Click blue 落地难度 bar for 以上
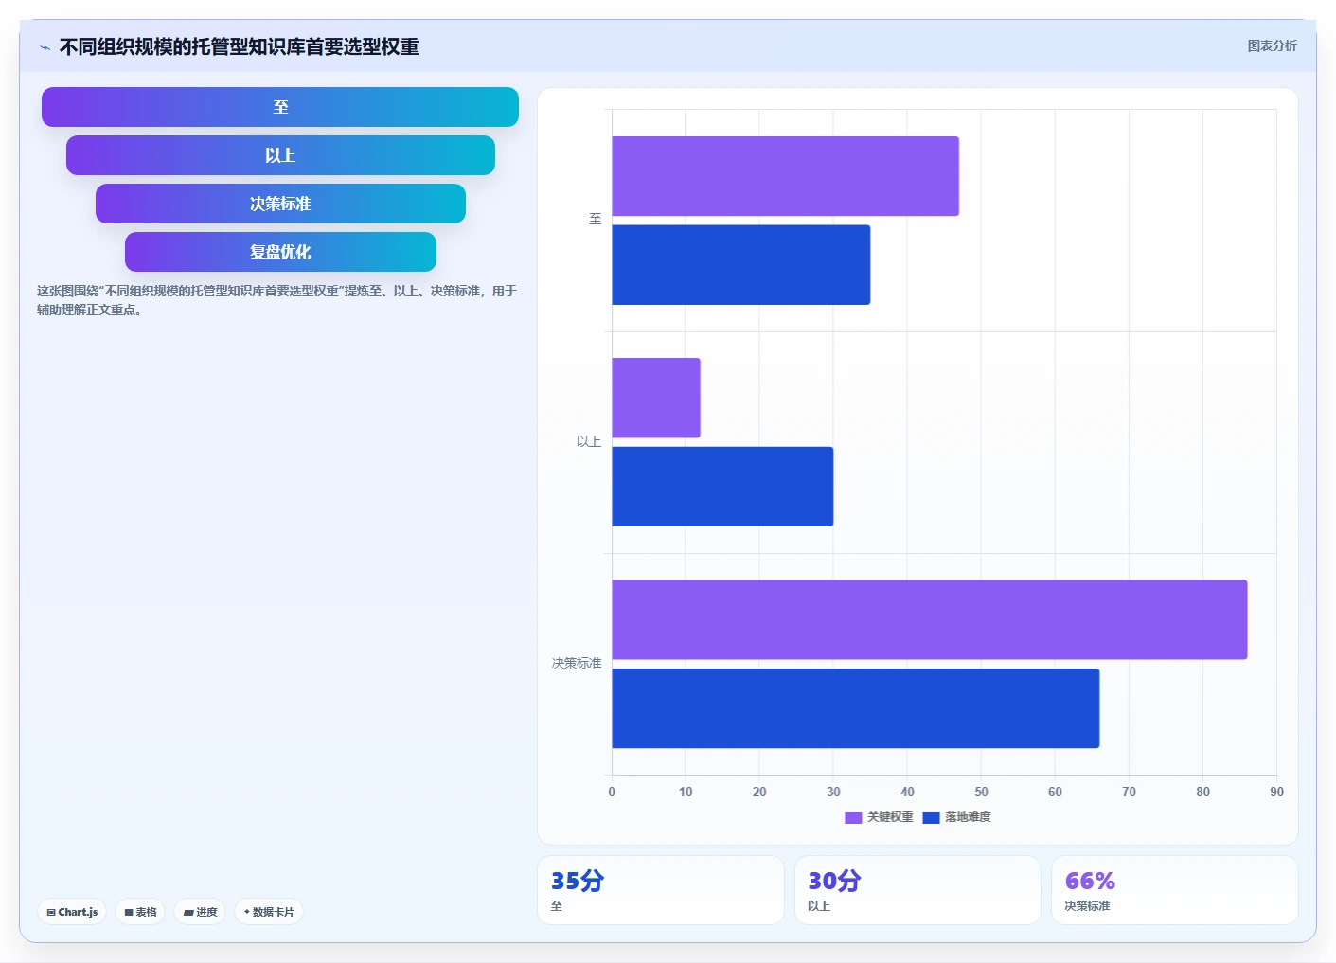Viewport: 1336px width, 963px height. coord(722,487)
